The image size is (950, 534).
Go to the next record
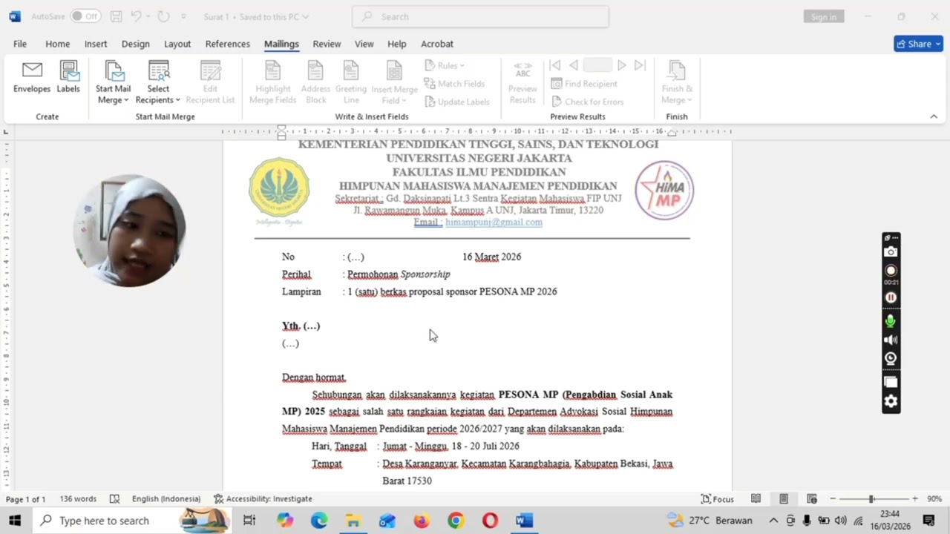(622, 65)
